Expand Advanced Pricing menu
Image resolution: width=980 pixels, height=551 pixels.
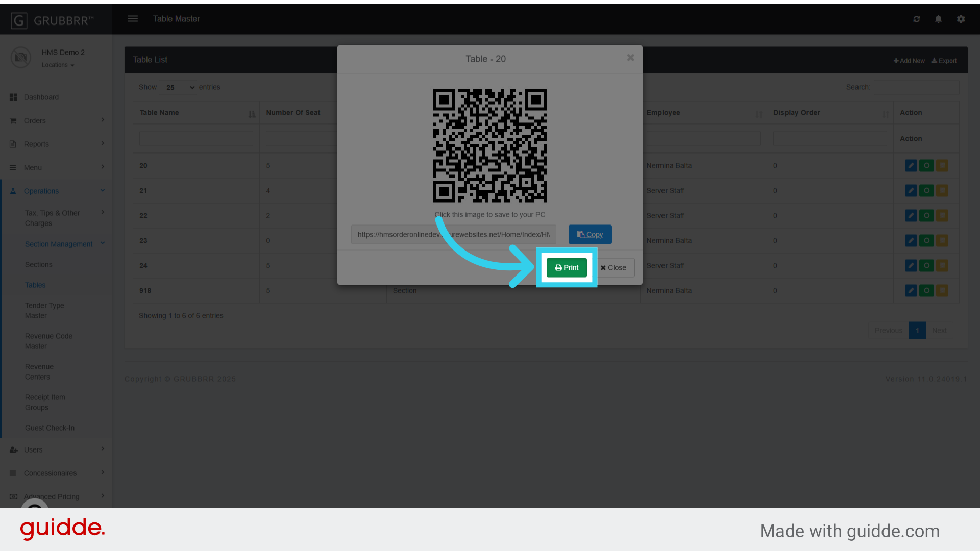pos(56,497)
